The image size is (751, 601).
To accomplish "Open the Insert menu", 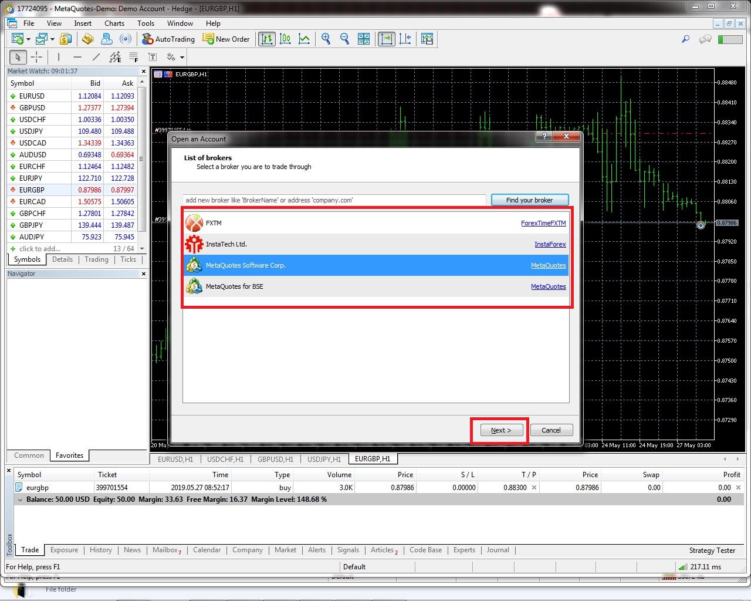I will pyautogui.click(x=83, y=23).
